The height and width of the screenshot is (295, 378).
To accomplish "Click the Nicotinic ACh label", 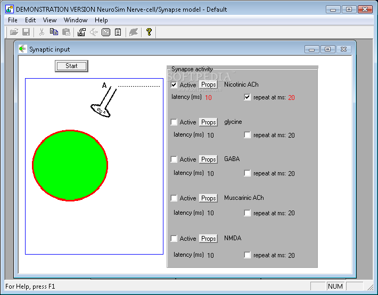I will click(x=241, y=85).
